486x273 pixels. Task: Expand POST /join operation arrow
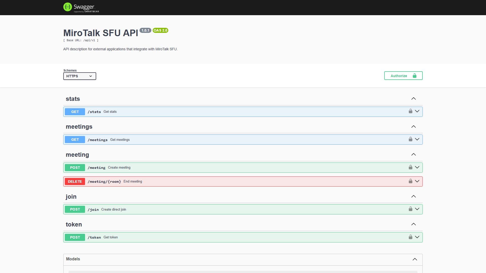pos(417,209)
